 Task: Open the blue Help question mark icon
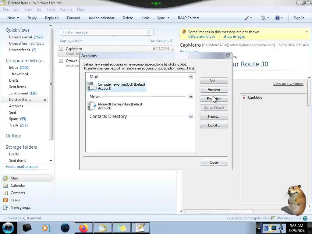pos(277,18)
